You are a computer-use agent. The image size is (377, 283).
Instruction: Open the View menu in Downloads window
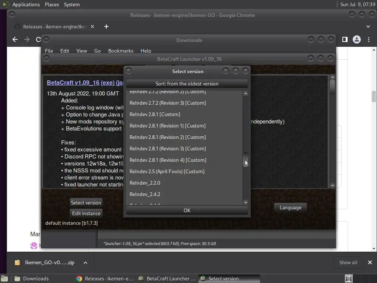click(x=81, y=51)
